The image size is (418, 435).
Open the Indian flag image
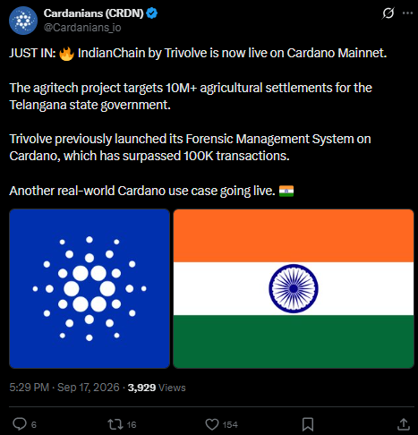pos(294,288)
